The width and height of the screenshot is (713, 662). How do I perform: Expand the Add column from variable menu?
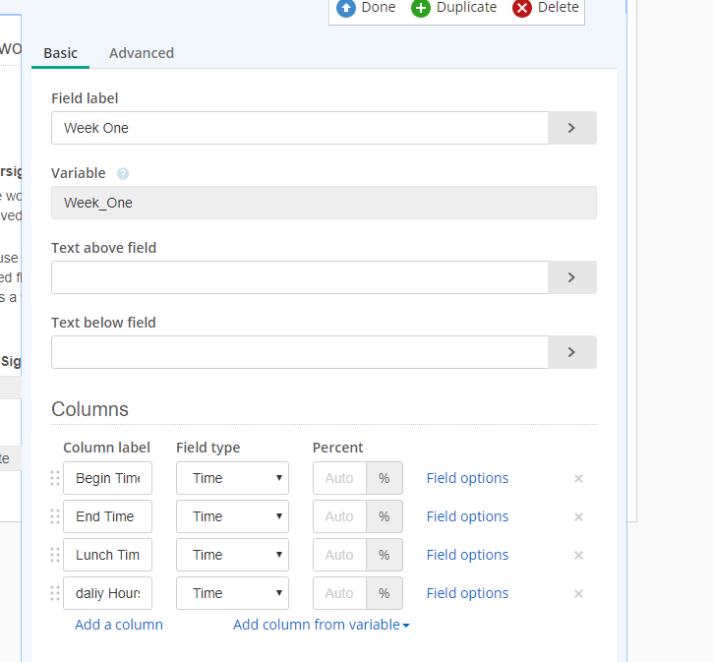[x=321, y=625]
